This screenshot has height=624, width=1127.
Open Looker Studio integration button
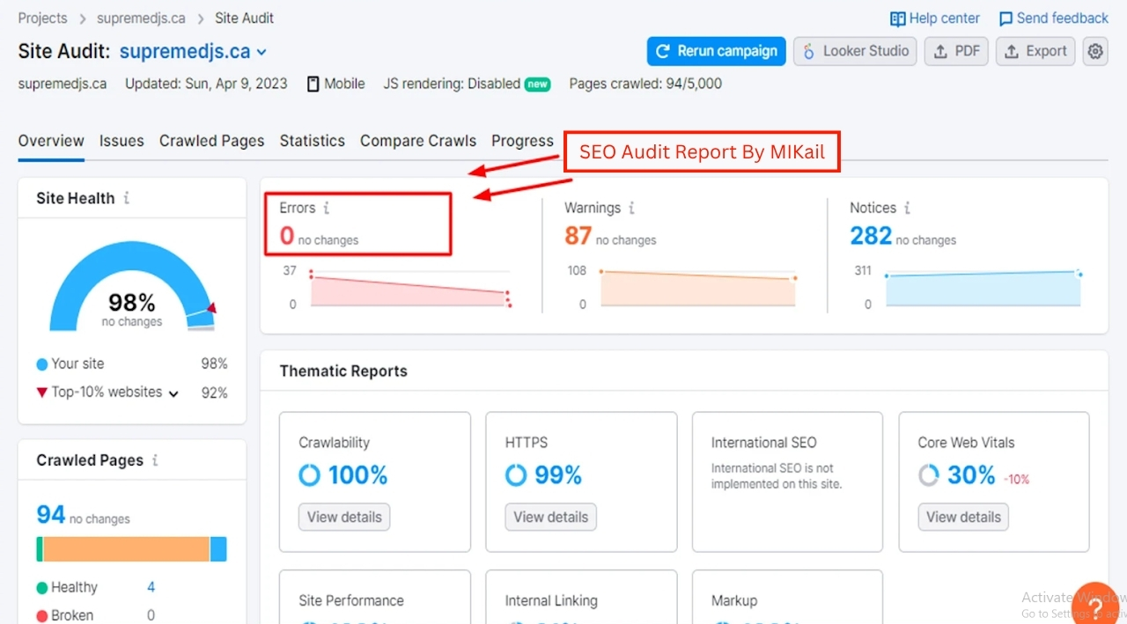click(855, 51)
